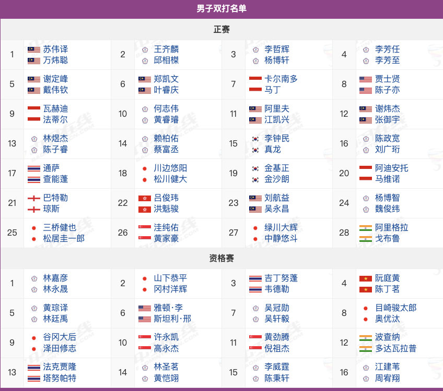Open player link 马维诺

(387, 179)
